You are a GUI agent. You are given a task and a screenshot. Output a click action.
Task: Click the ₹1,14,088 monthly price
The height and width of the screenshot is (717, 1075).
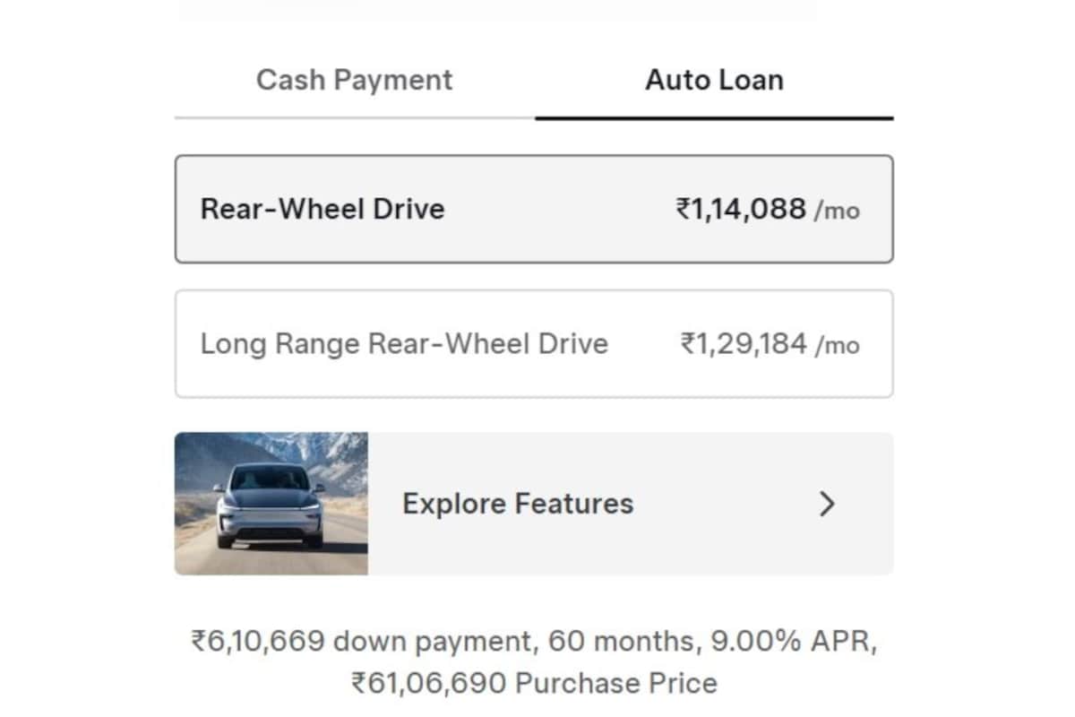coord(741,210)
